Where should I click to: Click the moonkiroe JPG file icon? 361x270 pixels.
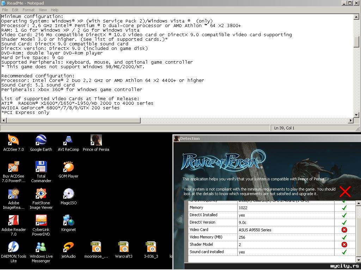[96, 247]
